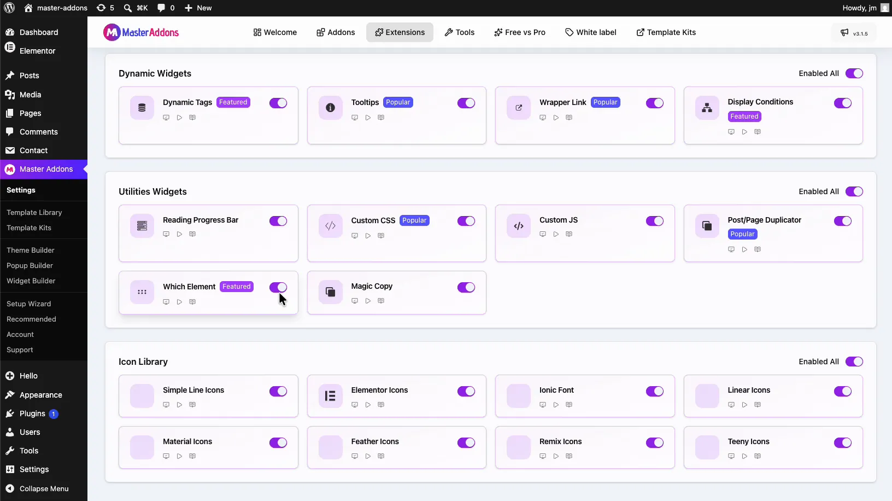Play video tutorial for Feather Icons

(x=368, y=456)
